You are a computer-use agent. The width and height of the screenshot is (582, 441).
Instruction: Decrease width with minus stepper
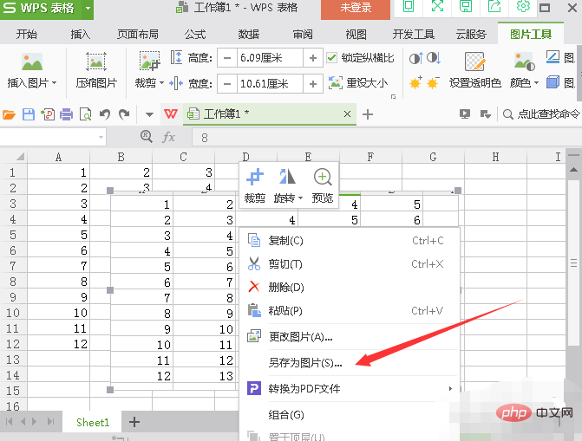tap(227, 83)
